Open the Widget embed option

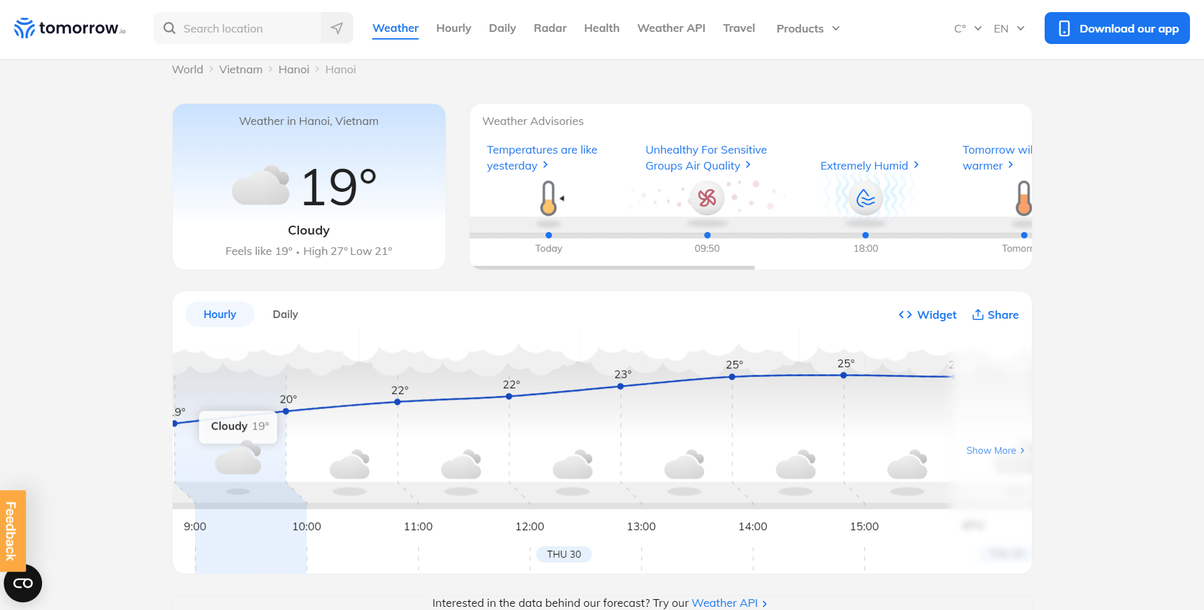927,315
